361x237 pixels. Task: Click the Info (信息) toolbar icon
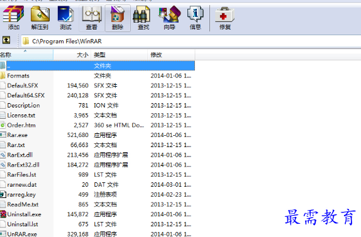[x=195, y=14]
